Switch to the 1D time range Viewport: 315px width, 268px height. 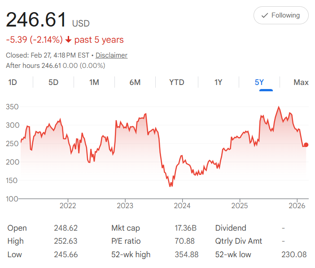pyautogui.click(x=13, y=82)
